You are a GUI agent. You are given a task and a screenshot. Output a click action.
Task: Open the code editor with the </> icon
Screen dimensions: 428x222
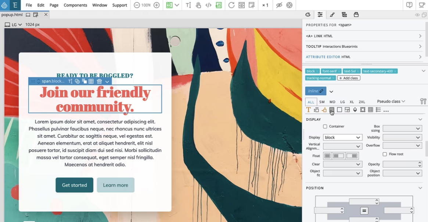pos(208,5)
